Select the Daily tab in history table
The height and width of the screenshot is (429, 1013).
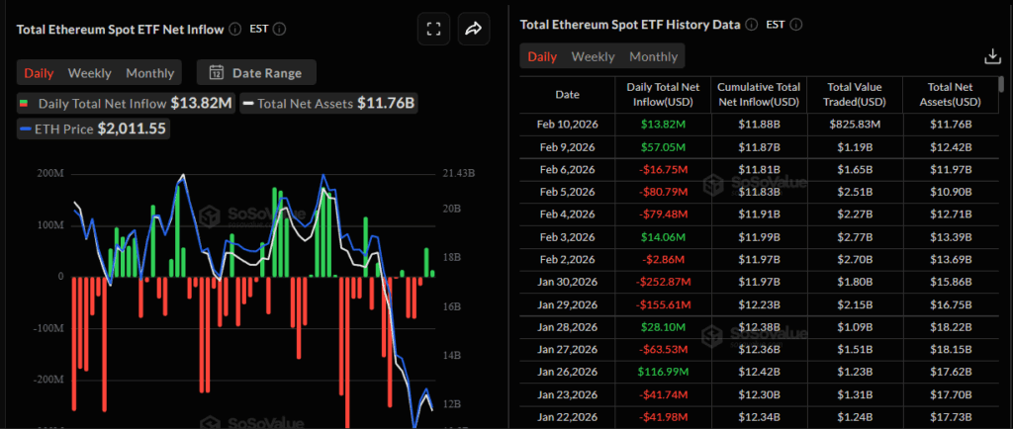click(542, 56)
